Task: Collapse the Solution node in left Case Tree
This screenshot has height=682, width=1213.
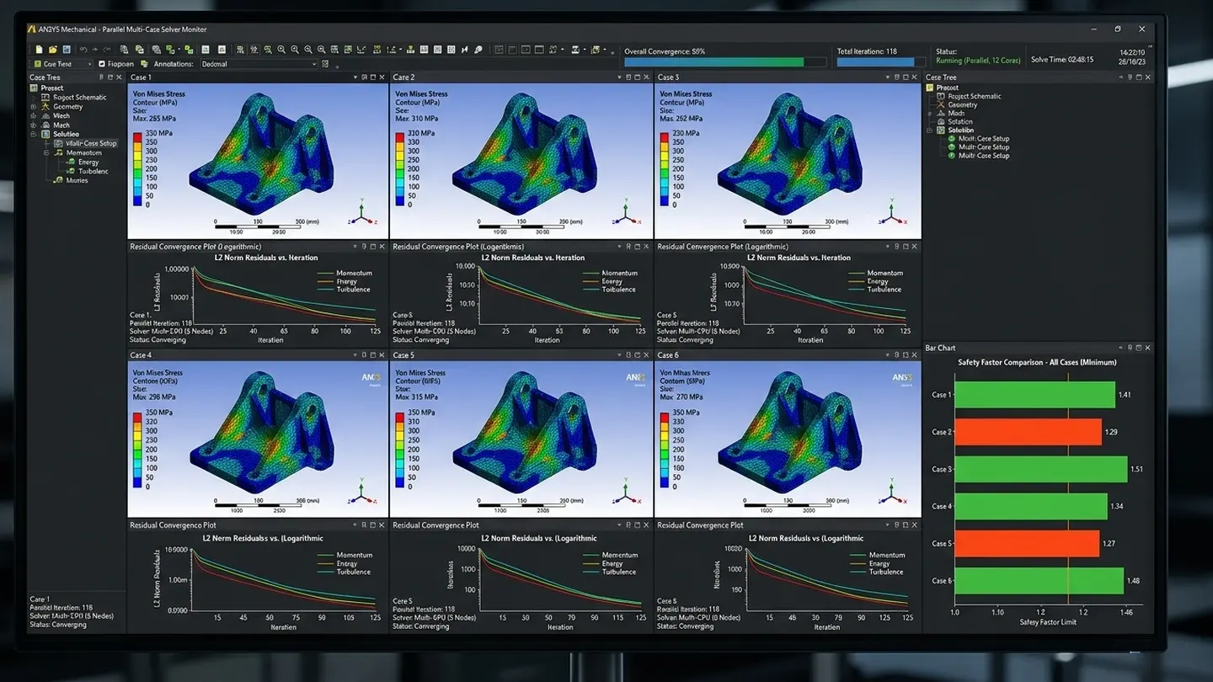Action: click(34, 134)
